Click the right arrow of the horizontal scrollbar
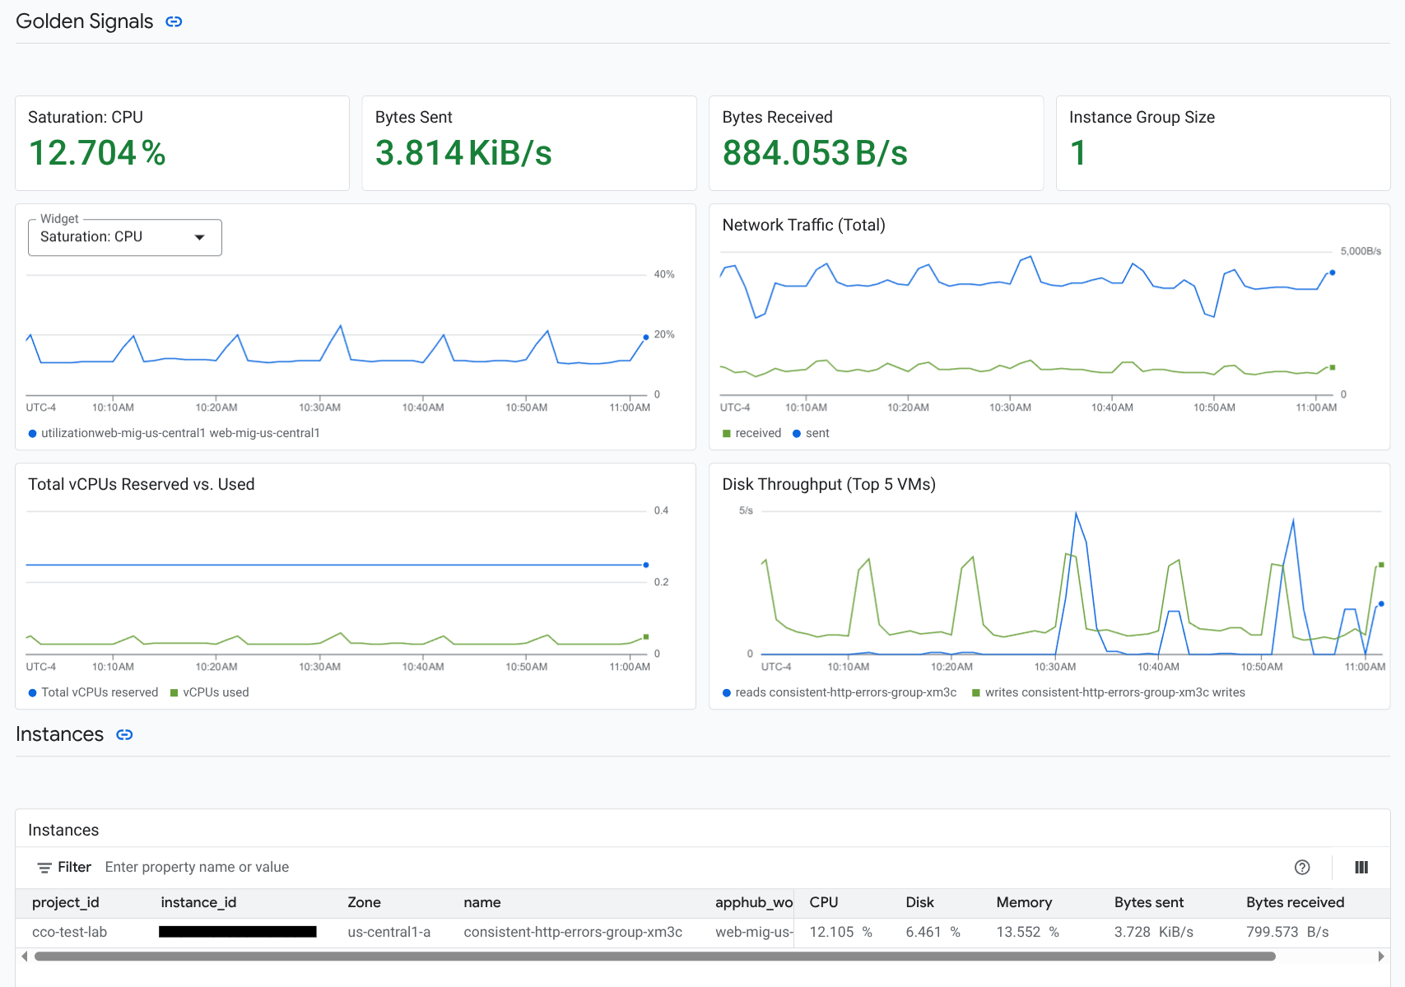The image size is (1405, 987). click(1381, 957)
